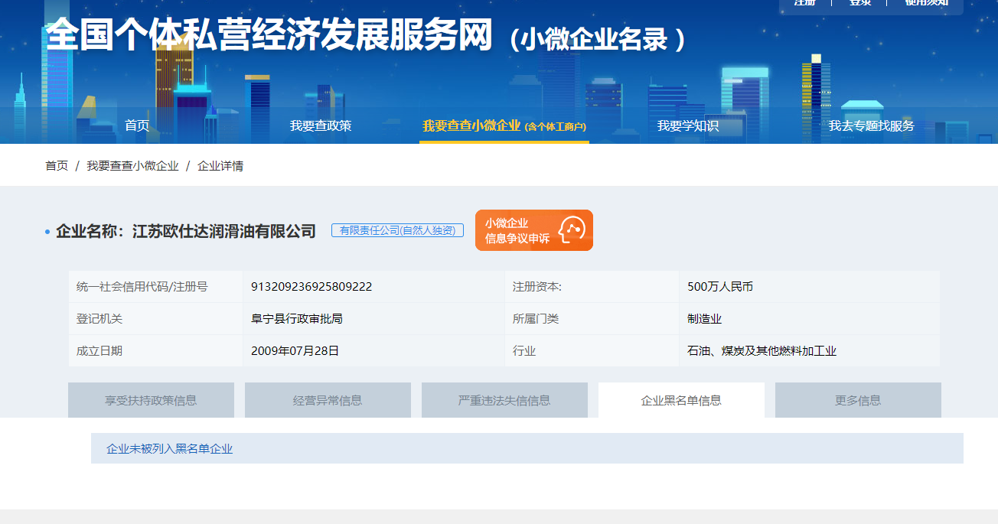Switch to 享受扶持政策信息 tab
The image size is (998, 524).
click(151, 400)
